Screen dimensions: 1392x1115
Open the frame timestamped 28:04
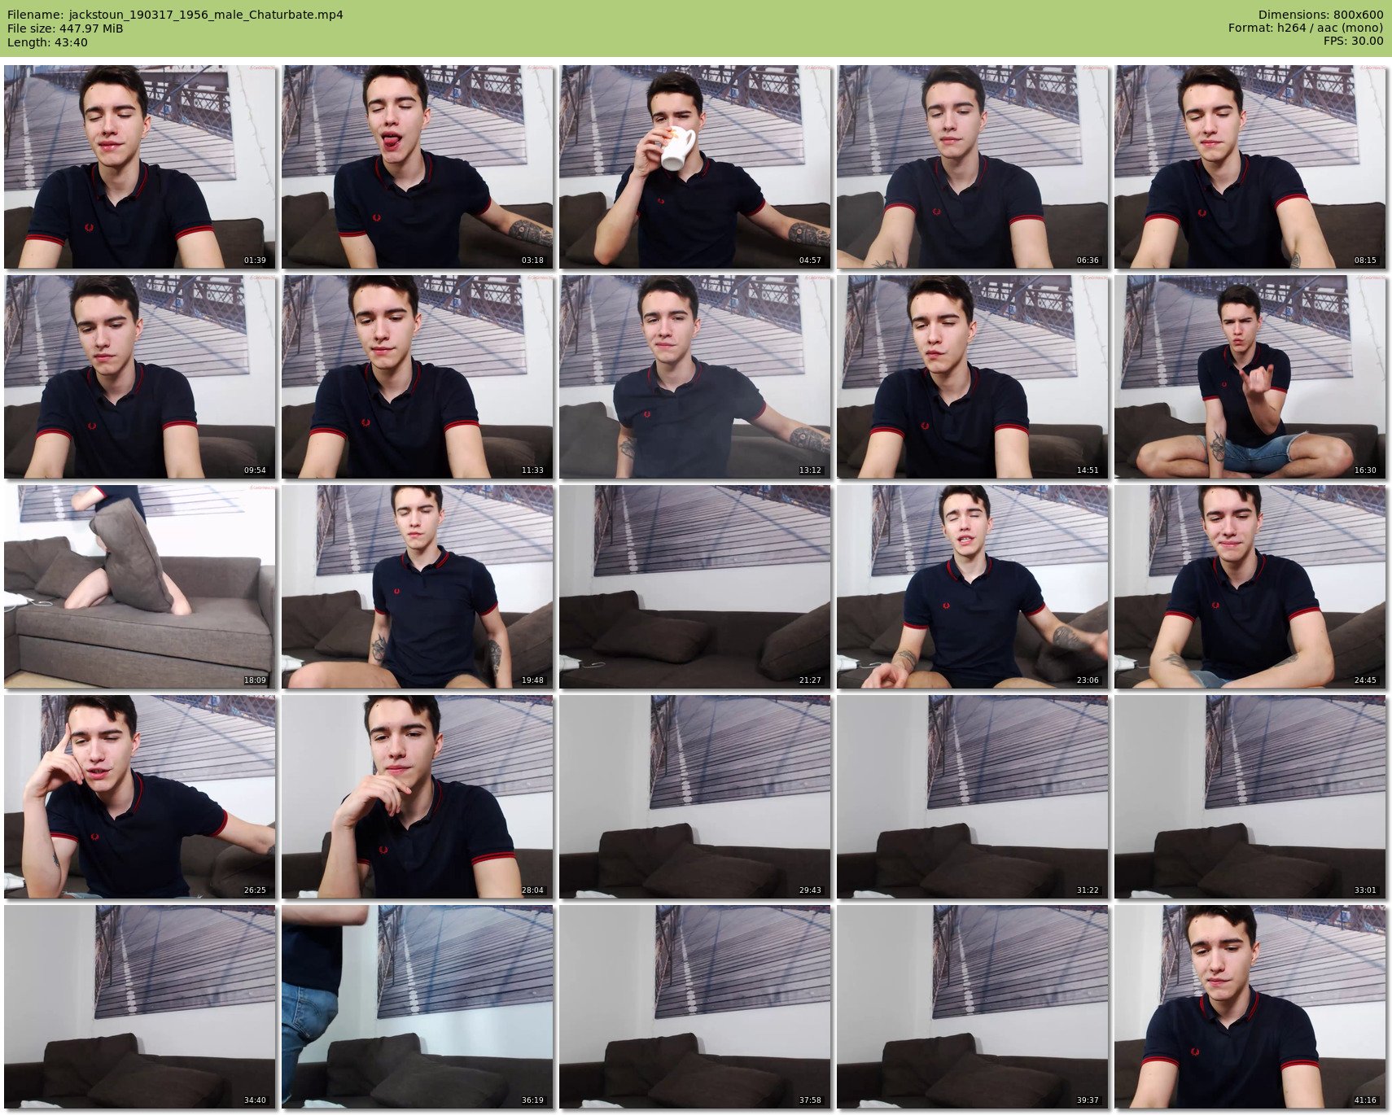click(417, 797)
